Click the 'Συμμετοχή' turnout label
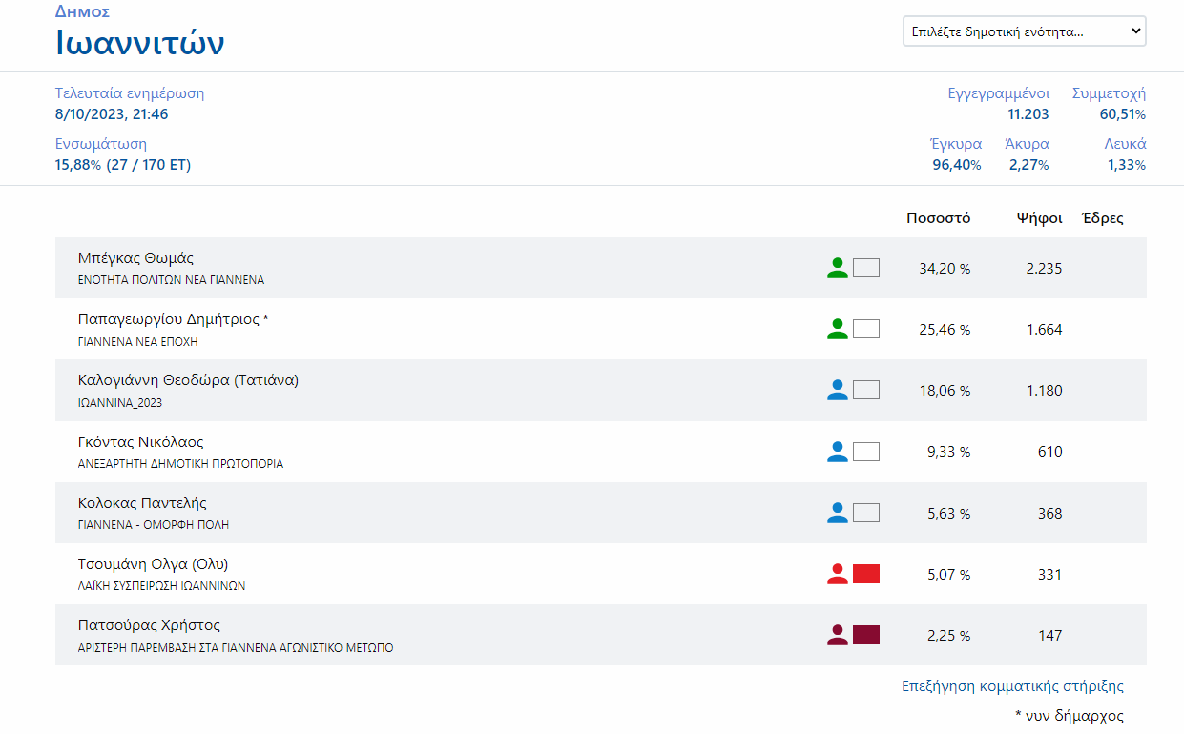The height and width of the screenshot is (734, 1184). 1109,93
